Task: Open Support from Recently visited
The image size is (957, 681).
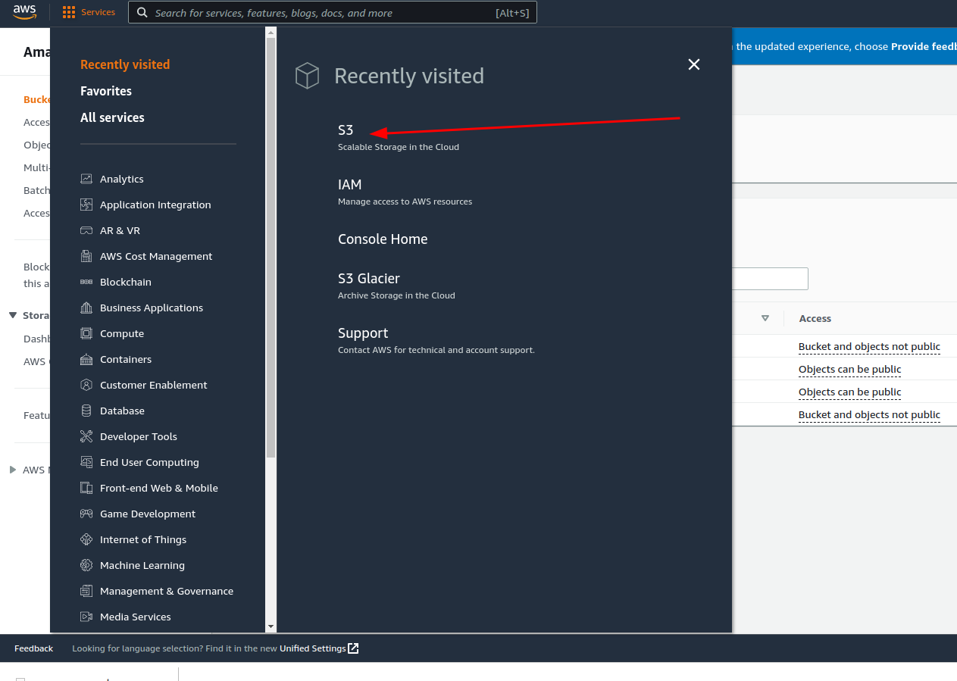Action: tap(363, 333)
